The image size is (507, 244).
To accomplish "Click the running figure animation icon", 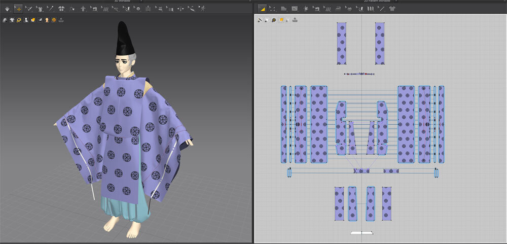I will point(202,9).
